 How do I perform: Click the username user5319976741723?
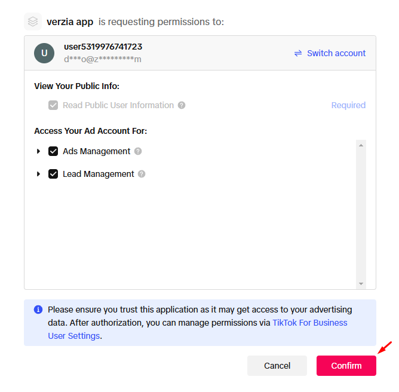(x=103, y=47)
